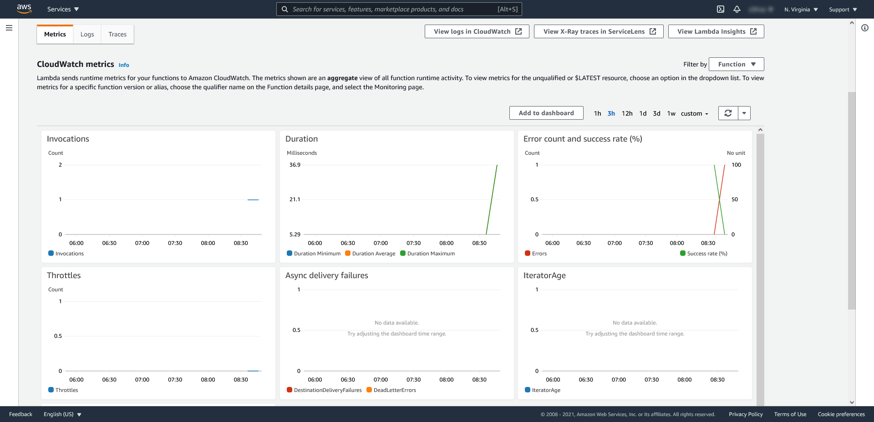This screenshot has width=874, height=422.
Task: Select the 1d time range
Action: pyautogui.click(x=643, y=113)
